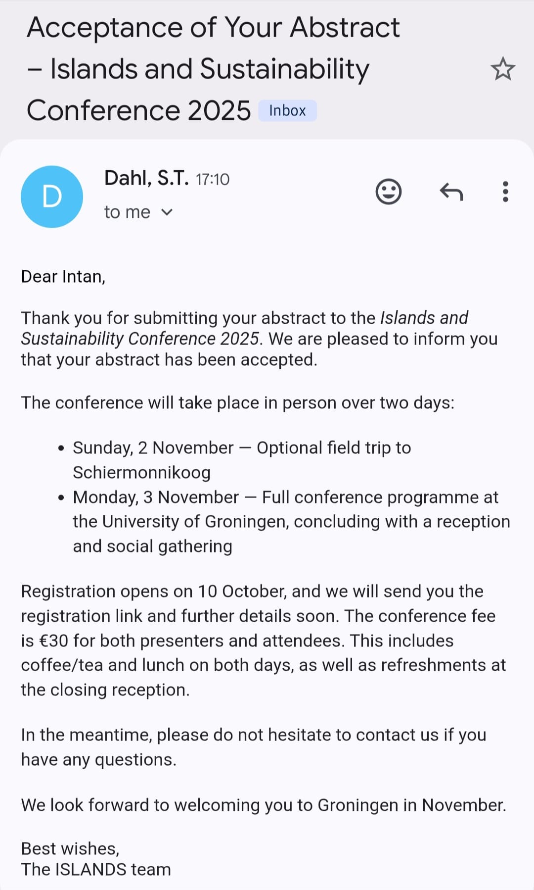Tap sender name Dahl, S.T.
The width and height of the screenshot is (534, 890).
click(x=146, y=178)
